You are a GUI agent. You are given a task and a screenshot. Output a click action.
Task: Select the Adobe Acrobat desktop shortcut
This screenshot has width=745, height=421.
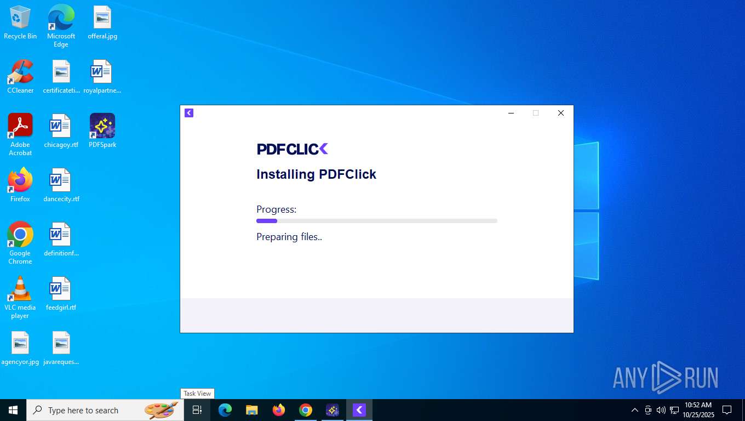pyautogui.click(x=20, y=135)
